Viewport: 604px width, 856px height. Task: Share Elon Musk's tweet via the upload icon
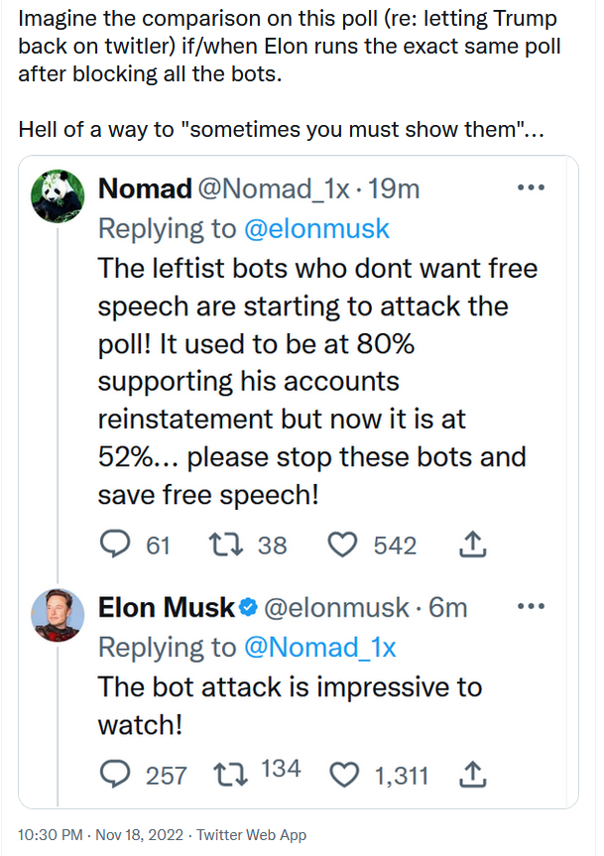tap(472, 774)
